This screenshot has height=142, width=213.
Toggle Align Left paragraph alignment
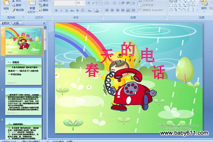coord(107,10)
